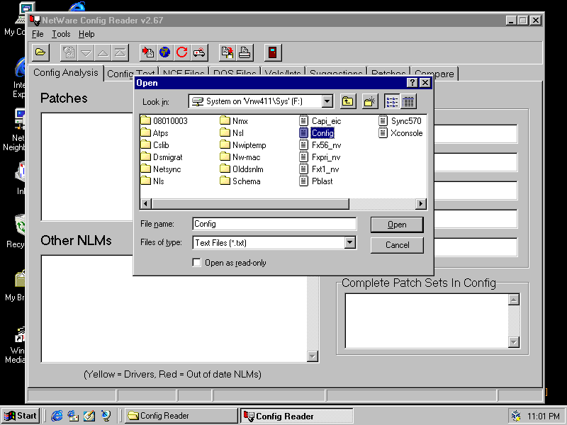Select the Pblast text file

tap(316, 181)
